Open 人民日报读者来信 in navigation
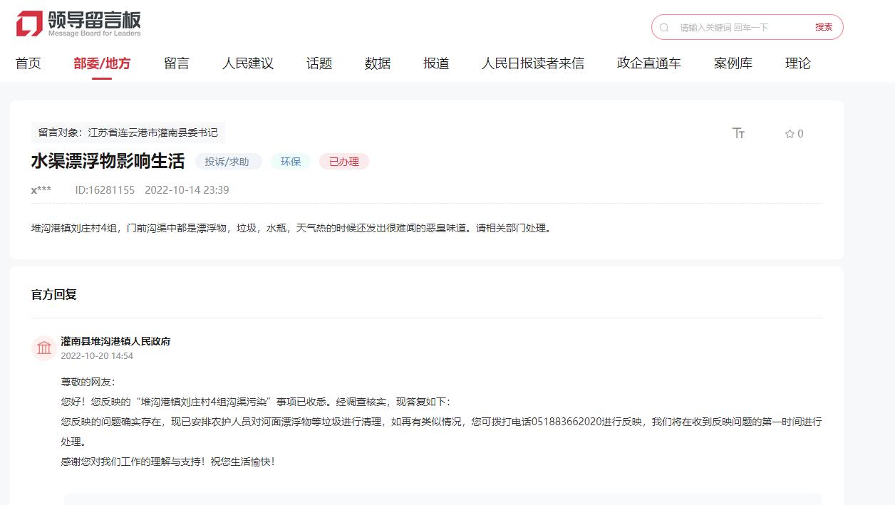 coord(533,63)
